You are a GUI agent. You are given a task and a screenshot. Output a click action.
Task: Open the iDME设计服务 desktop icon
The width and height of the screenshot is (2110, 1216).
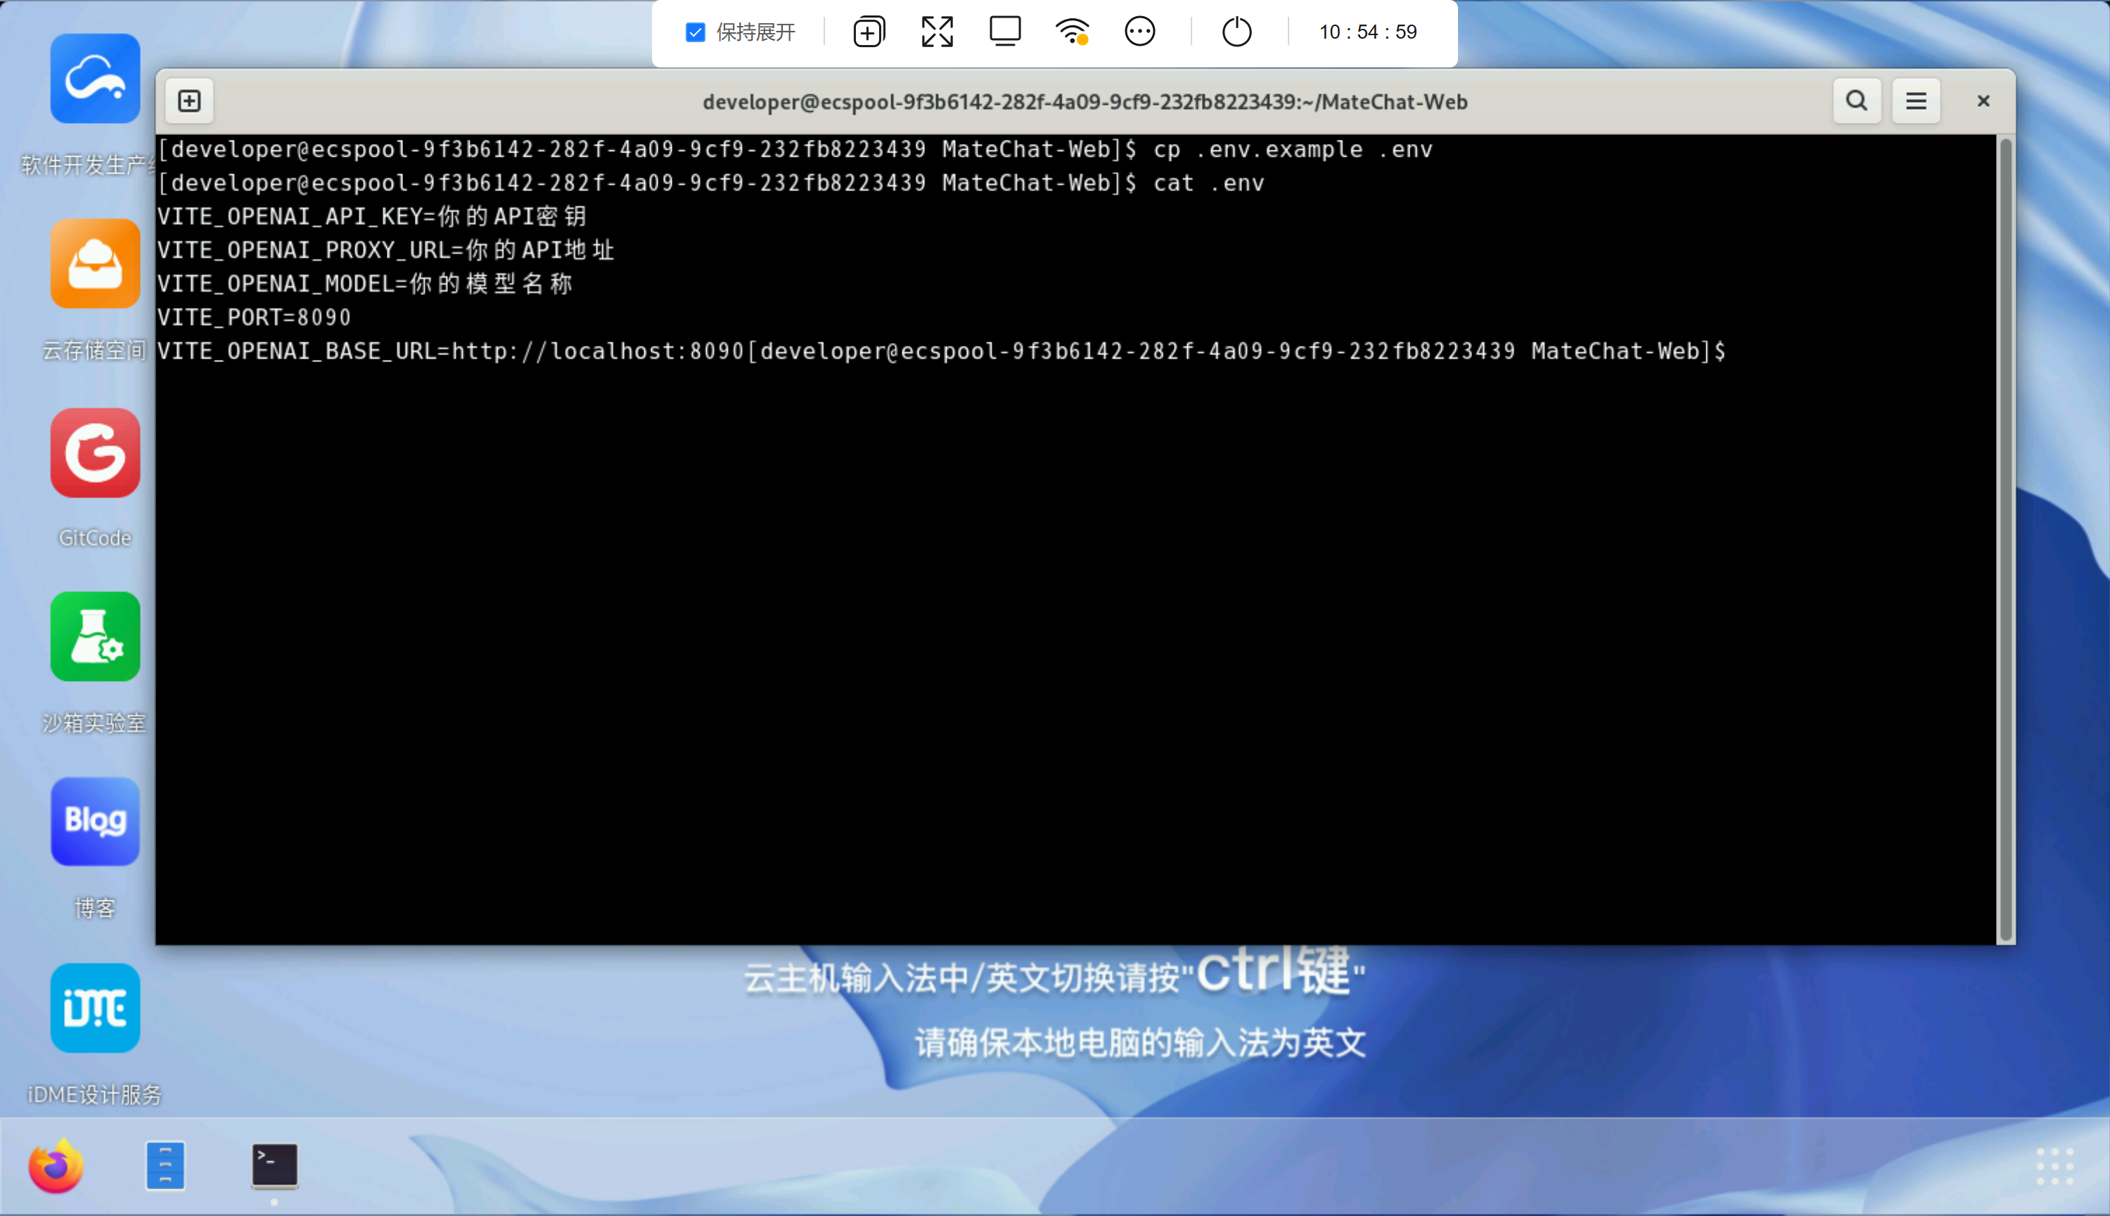[95, 1008]
